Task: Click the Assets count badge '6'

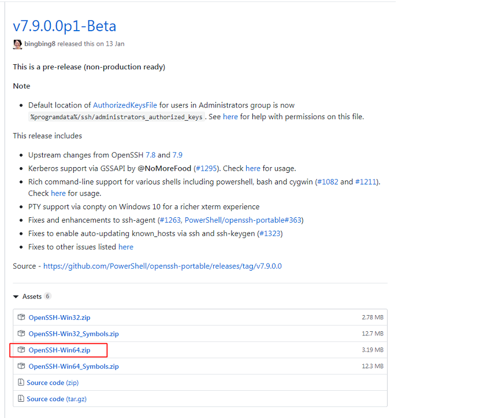Action: tap(47, 296)
